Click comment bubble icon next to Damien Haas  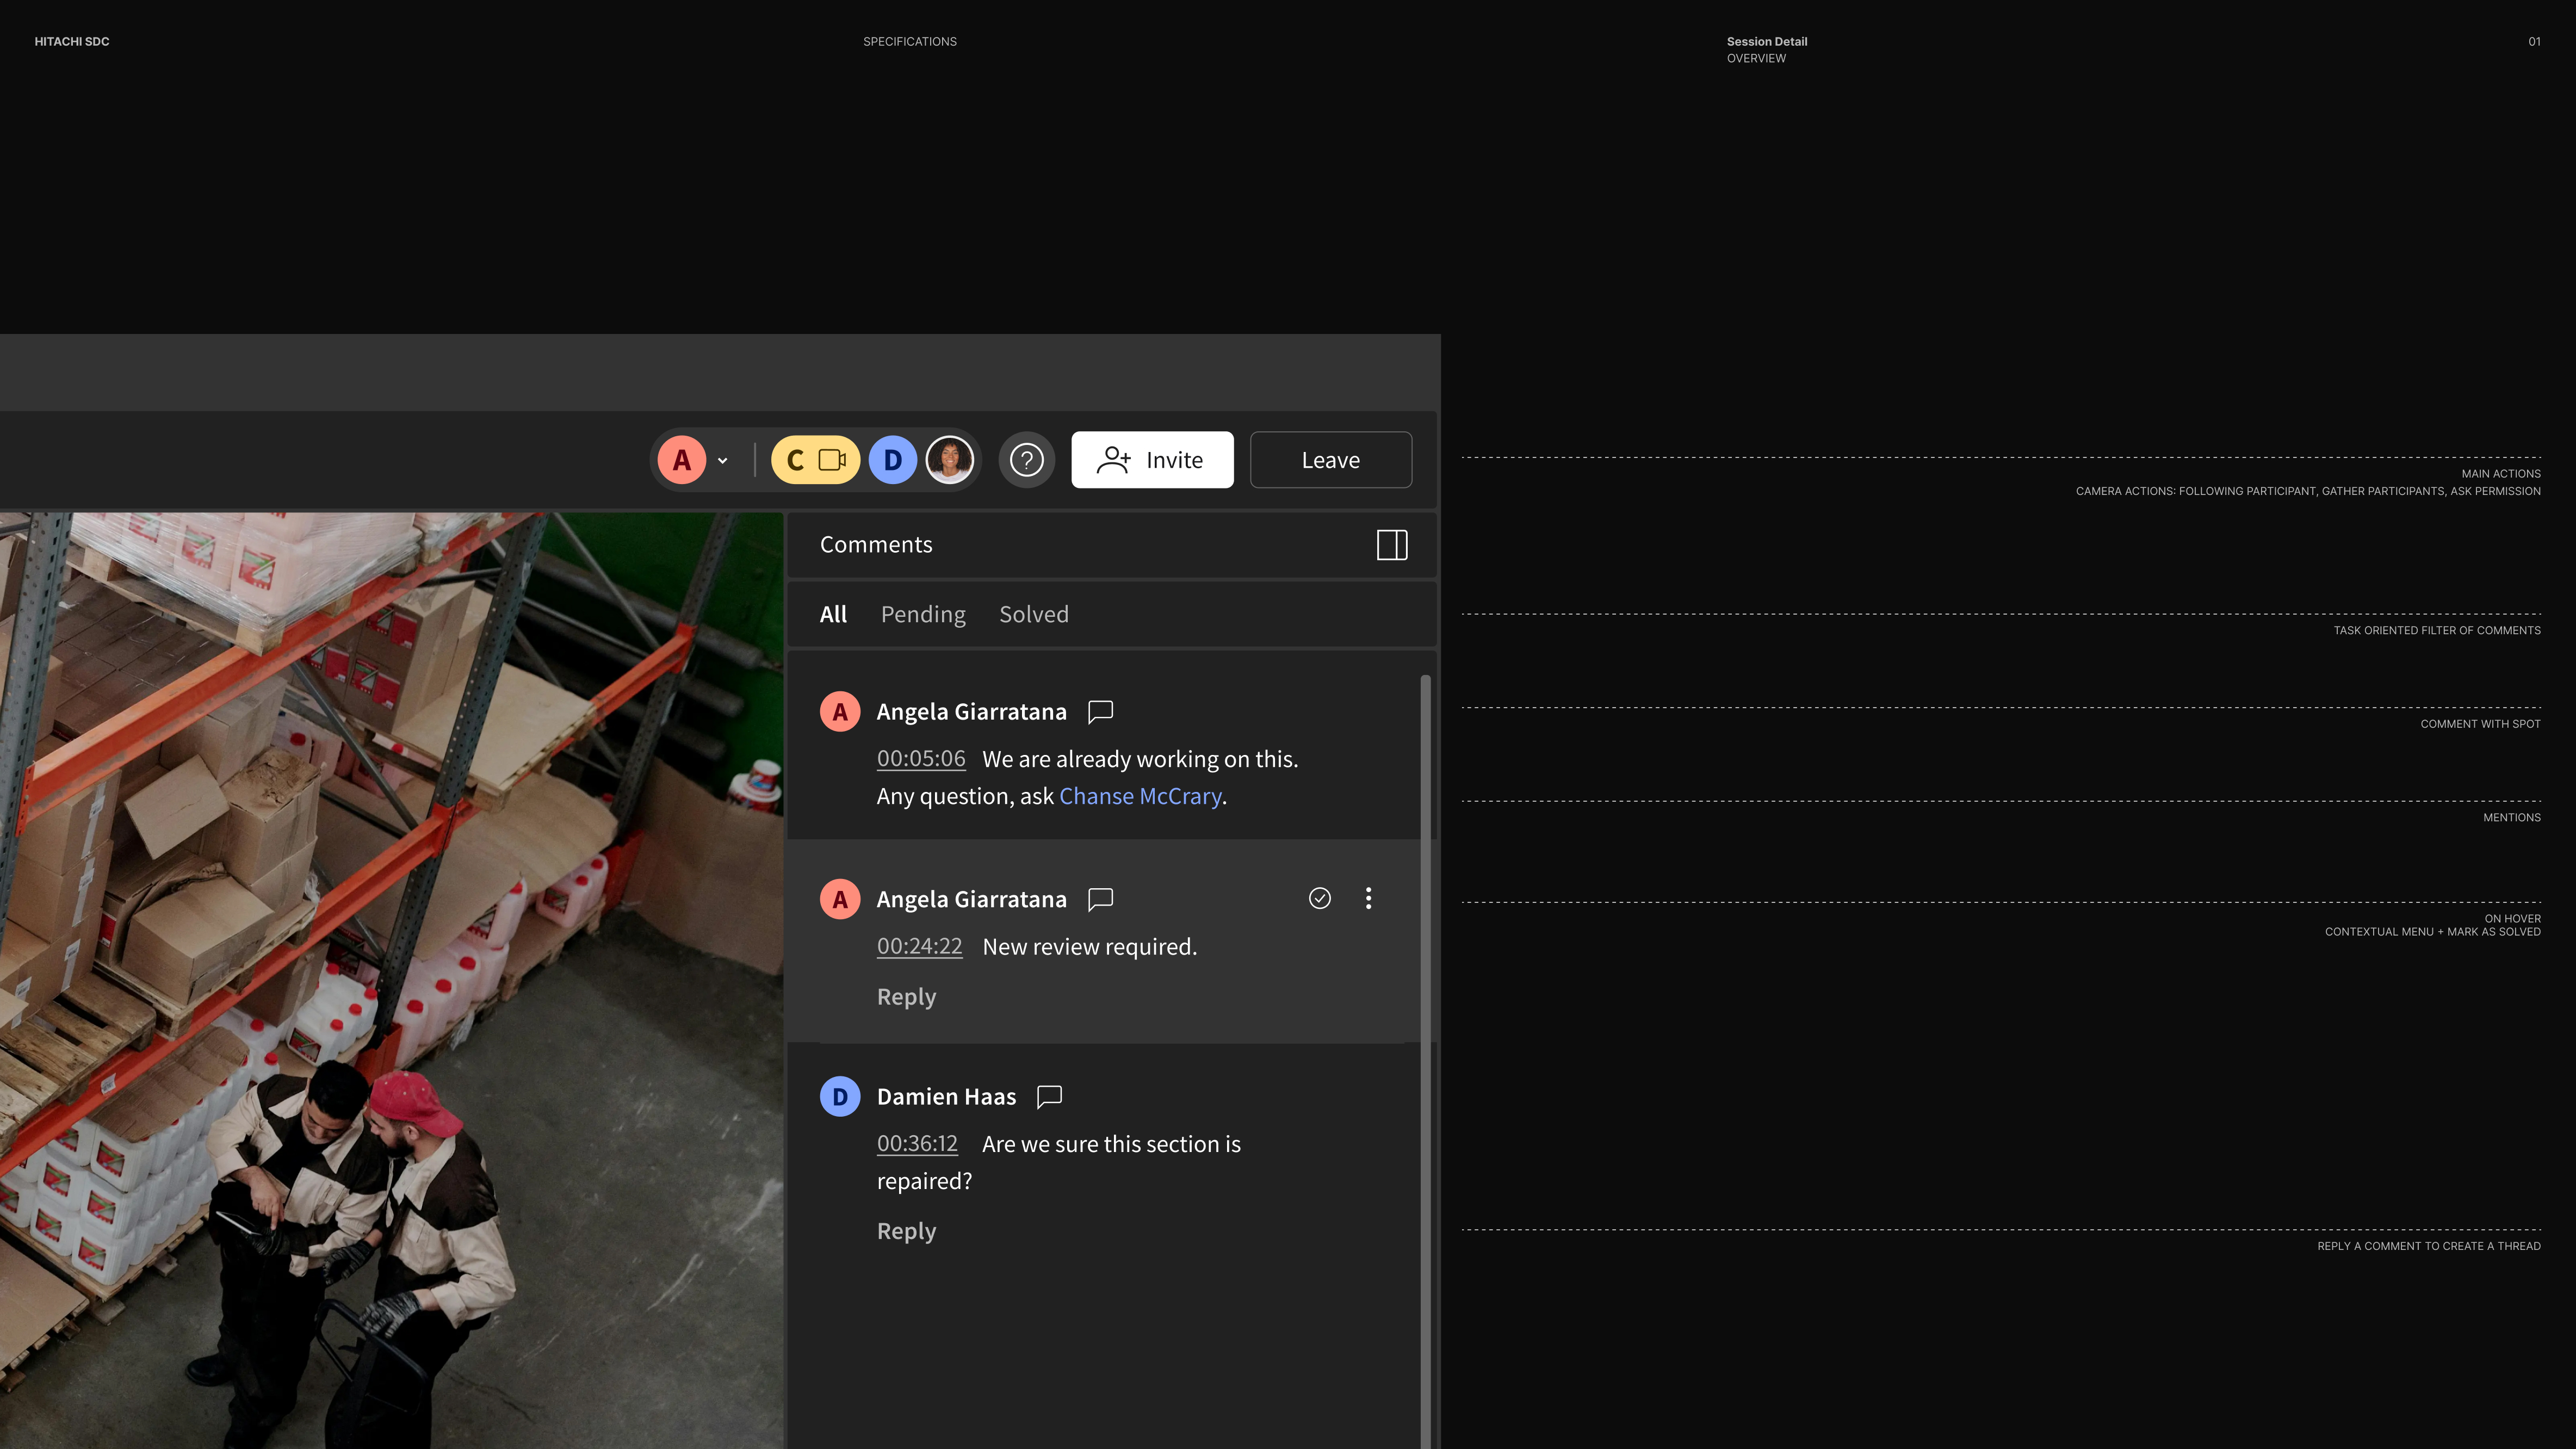(x=1049, y=1096)
